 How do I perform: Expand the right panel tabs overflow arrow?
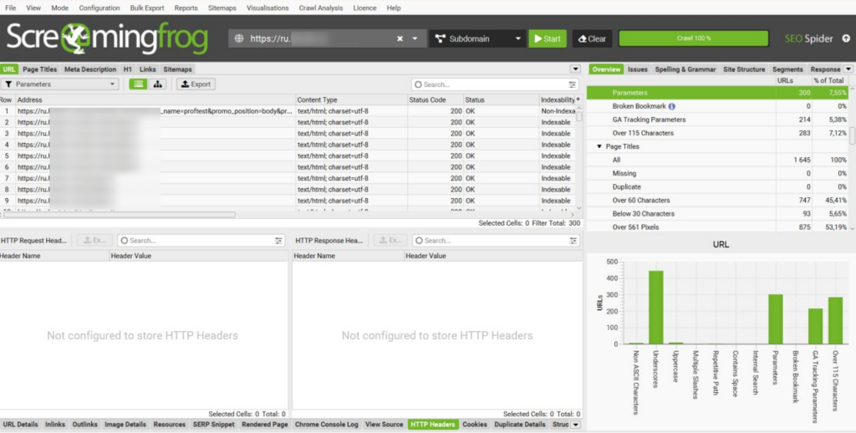[848, 69]
